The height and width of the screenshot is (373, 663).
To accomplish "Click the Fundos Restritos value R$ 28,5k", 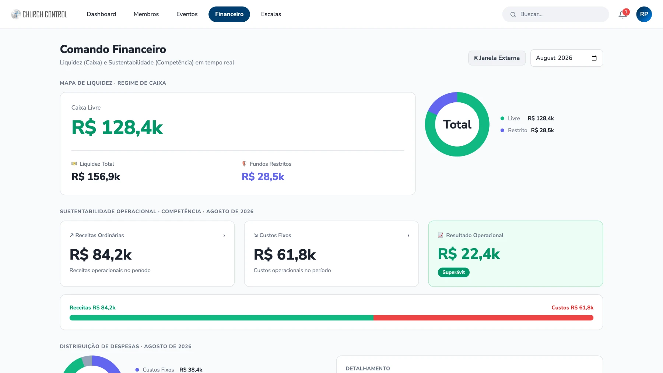I will [263, 177].
